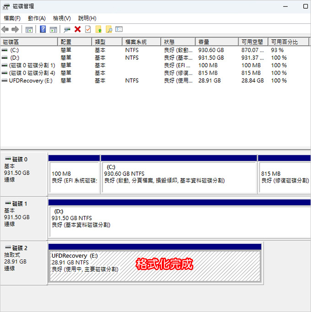Open the 說明(H) menu
Viewport: 311px width, 312px height.
point(87,18)
